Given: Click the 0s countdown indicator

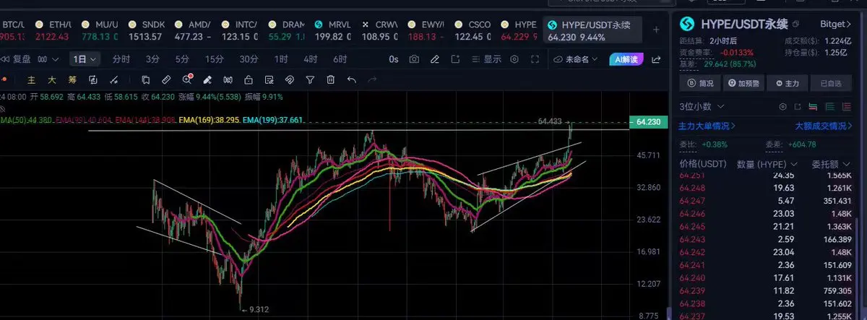Looking at the screenshot, I should 394,59.
